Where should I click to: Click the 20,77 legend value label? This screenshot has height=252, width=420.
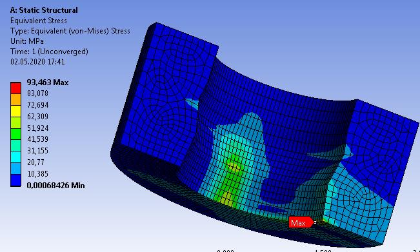(35, 162)
